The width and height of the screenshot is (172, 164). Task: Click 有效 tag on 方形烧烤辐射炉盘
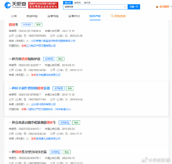tap(60, 59)
